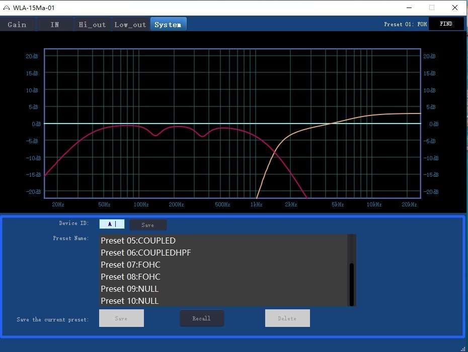The height and width of the screenshot is (352, 468).
Task: Close the WLA-15Ma-01 window
Action: pos(455,8)
